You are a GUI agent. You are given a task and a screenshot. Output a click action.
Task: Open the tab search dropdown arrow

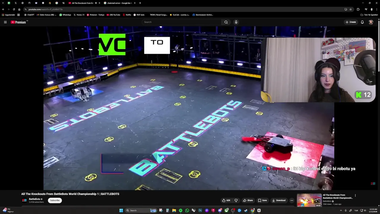(3, 3)
